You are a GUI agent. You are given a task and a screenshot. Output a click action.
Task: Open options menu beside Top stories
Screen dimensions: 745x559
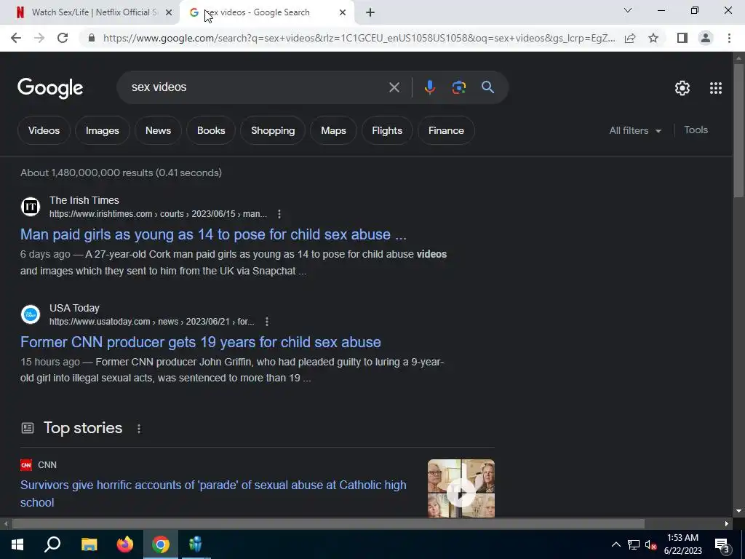coord(139,429)
